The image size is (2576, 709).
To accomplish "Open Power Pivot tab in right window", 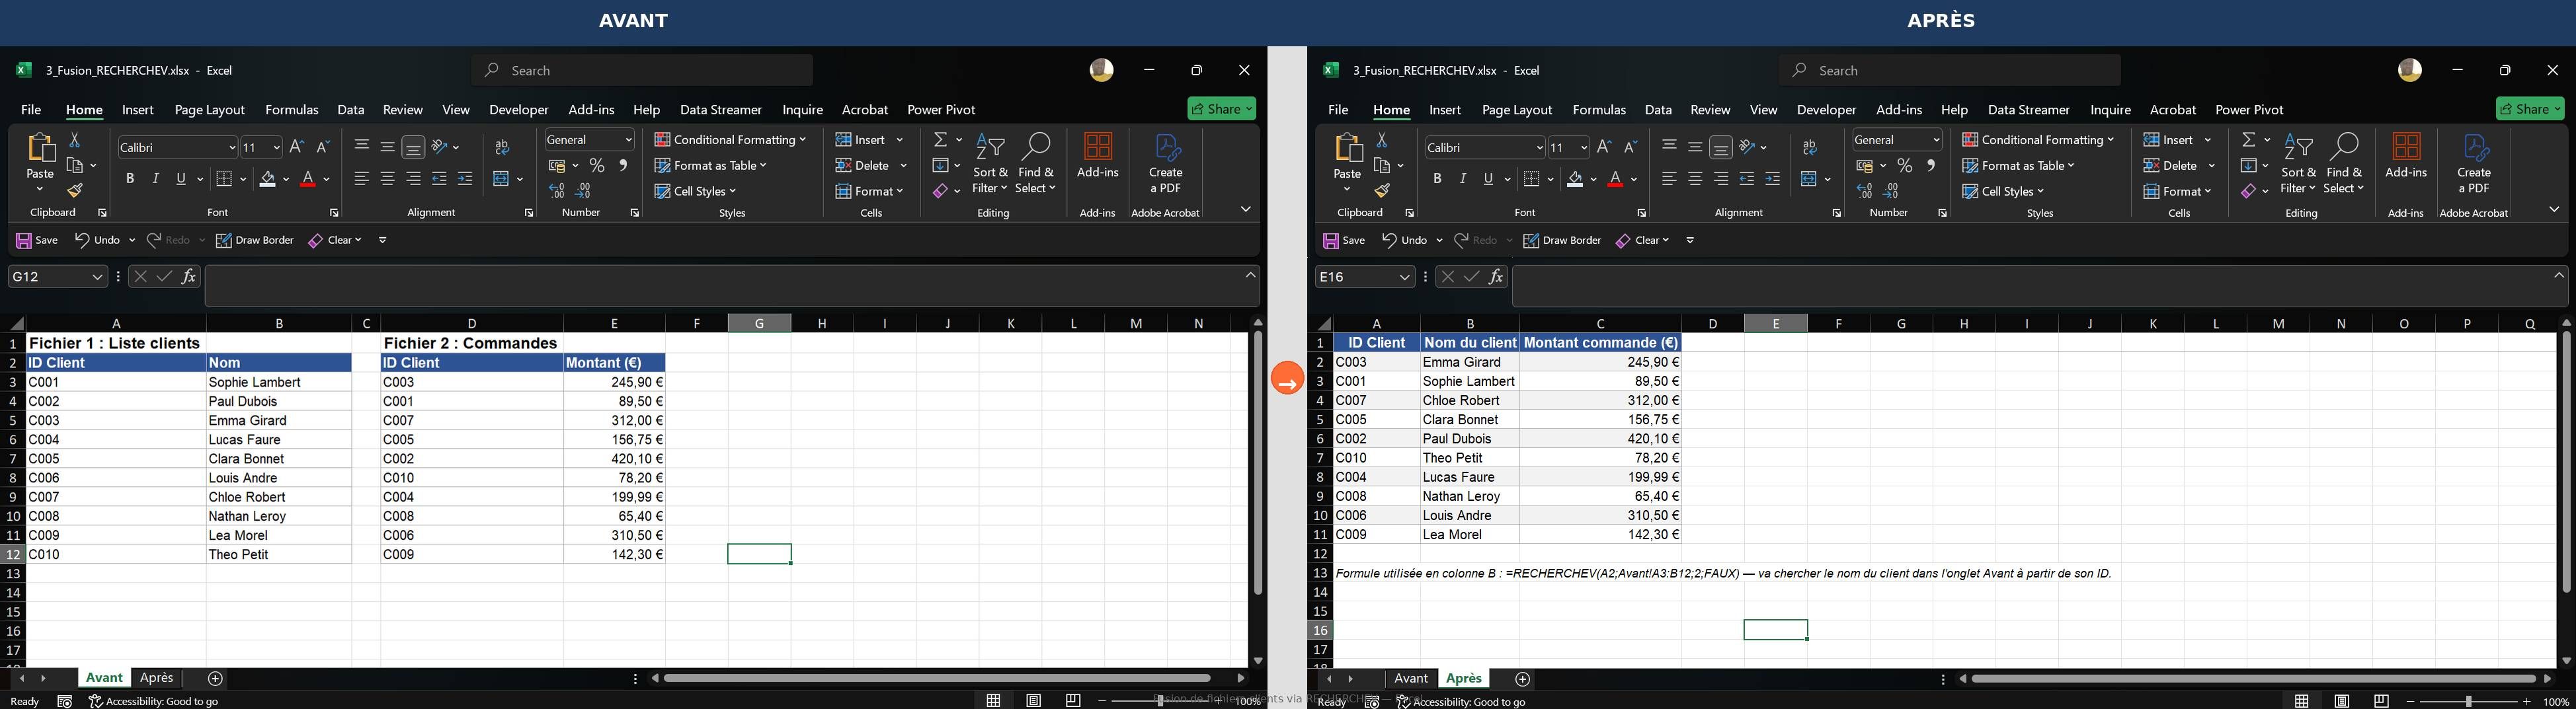I will [x=2249, y=110].
